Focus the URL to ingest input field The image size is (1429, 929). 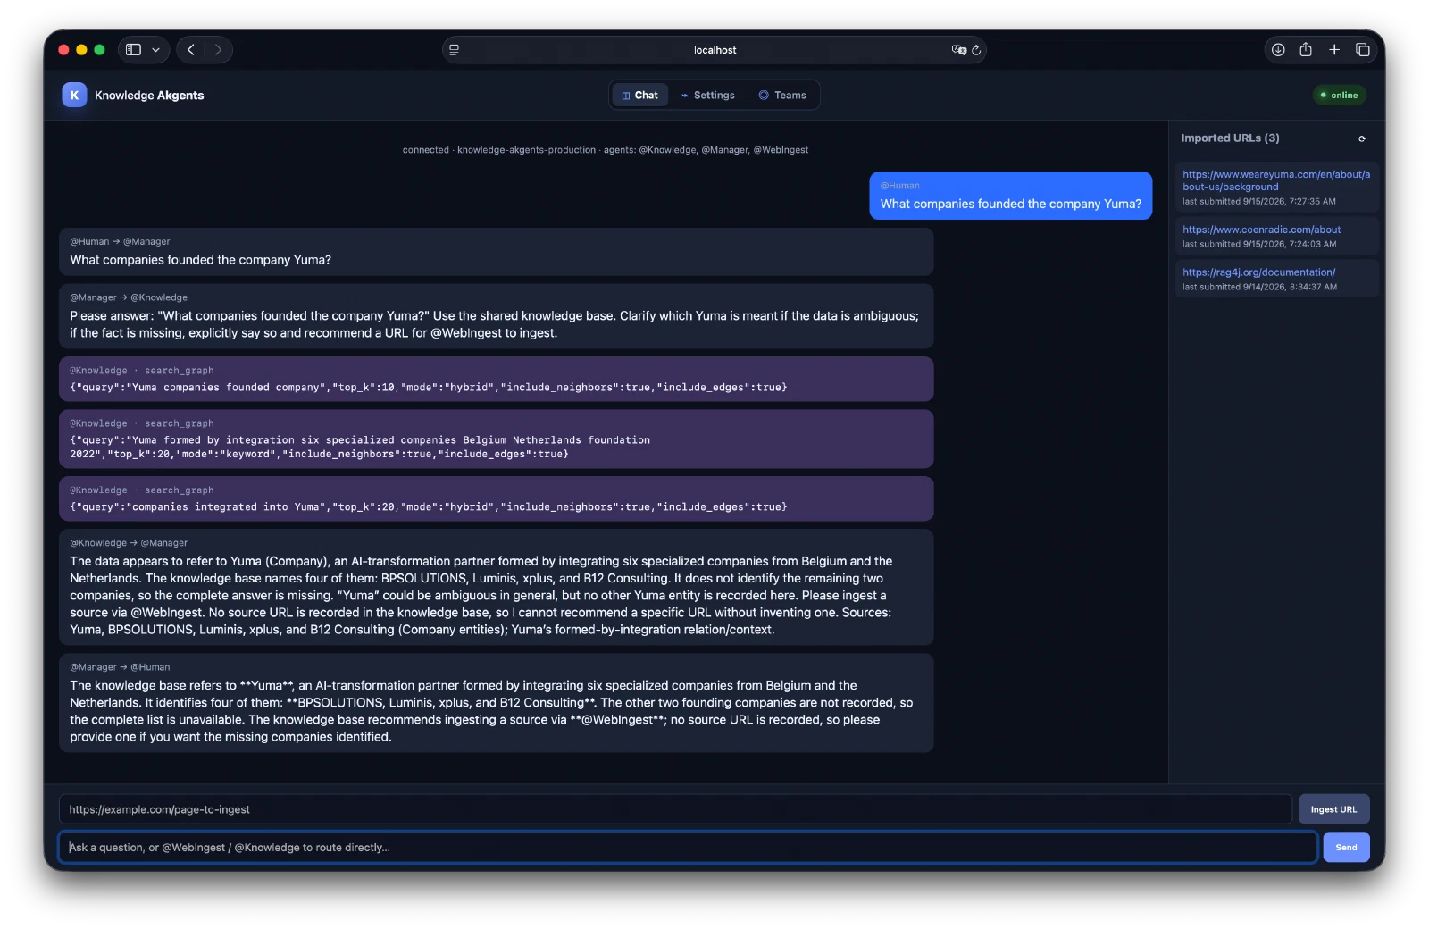point(675,809)
